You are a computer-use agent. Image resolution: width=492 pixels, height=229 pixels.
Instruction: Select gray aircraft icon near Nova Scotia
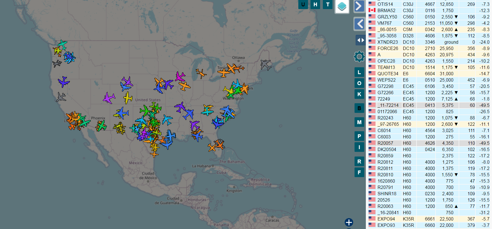click(x=266, y=65)
